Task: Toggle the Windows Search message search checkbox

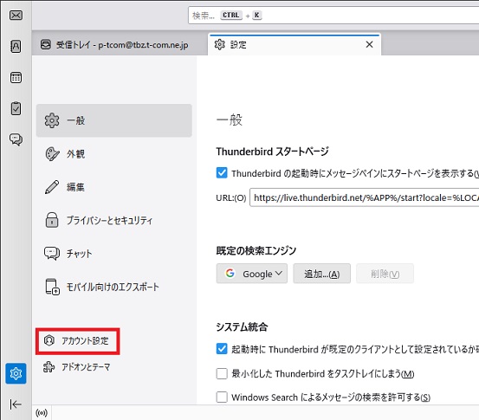Action: (x=222, y=397)
